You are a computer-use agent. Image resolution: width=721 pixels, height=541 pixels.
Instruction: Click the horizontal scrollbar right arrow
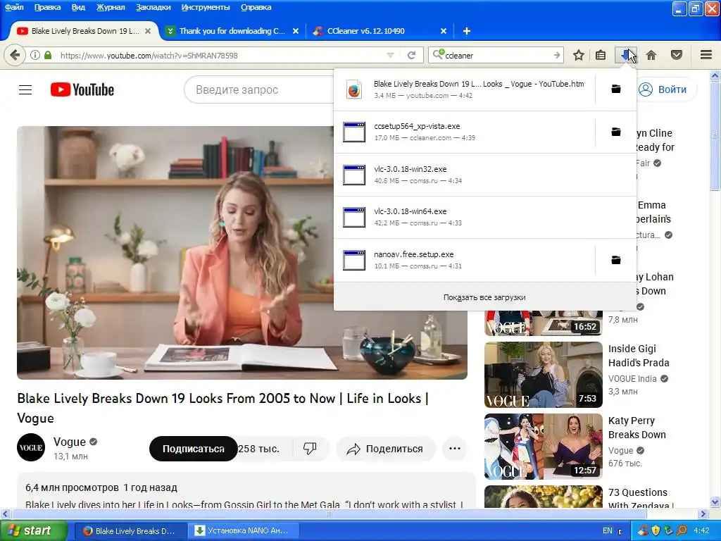point(703,514)
